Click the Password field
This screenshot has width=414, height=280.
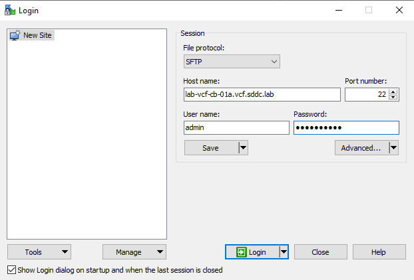pyautogui.click(x=346, y=127)
